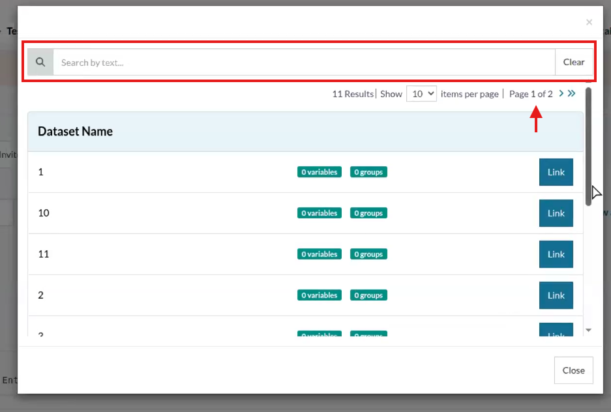Link dataset named 10
The height and width of the screenshot is (412, 611).
point(556,213)
